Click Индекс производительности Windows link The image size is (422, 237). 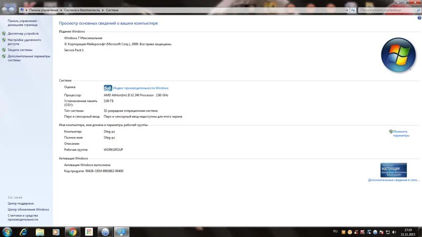pos(140,88)
